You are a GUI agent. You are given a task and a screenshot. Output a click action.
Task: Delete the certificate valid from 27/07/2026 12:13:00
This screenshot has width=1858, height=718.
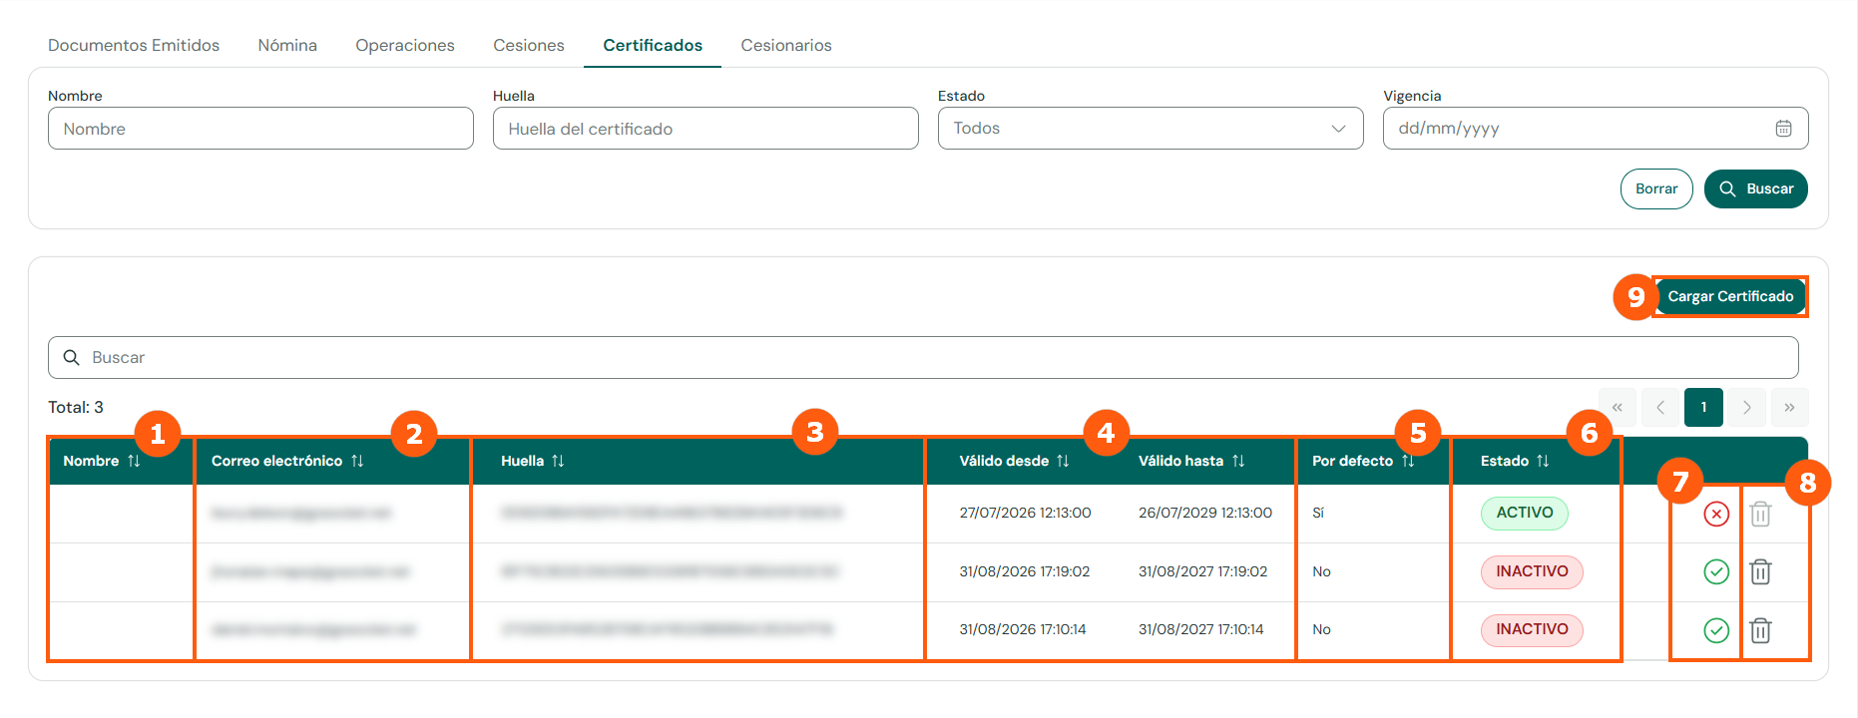[x=1760, y=514]
